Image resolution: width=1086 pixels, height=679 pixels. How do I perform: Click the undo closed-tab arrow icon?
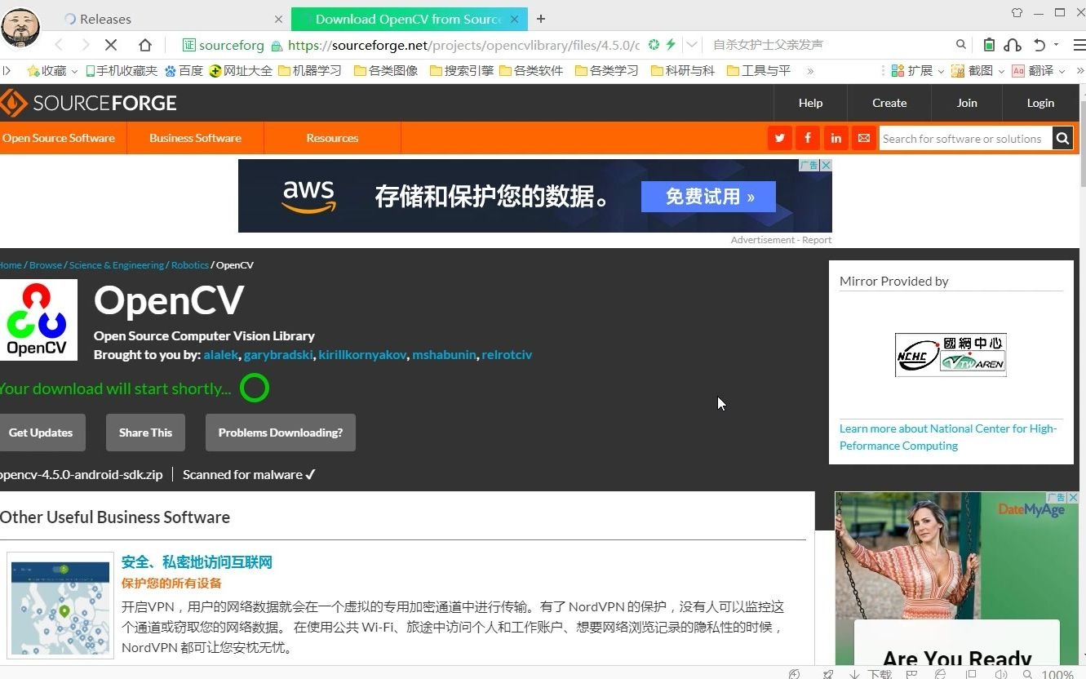pyautogui.click(x=1039, y=45)
